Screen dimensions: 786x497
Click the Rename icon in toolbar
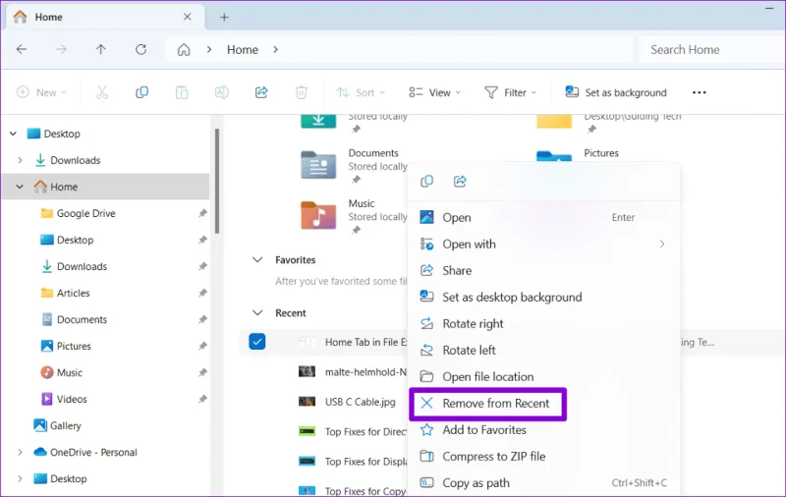[x=222, y=92]
